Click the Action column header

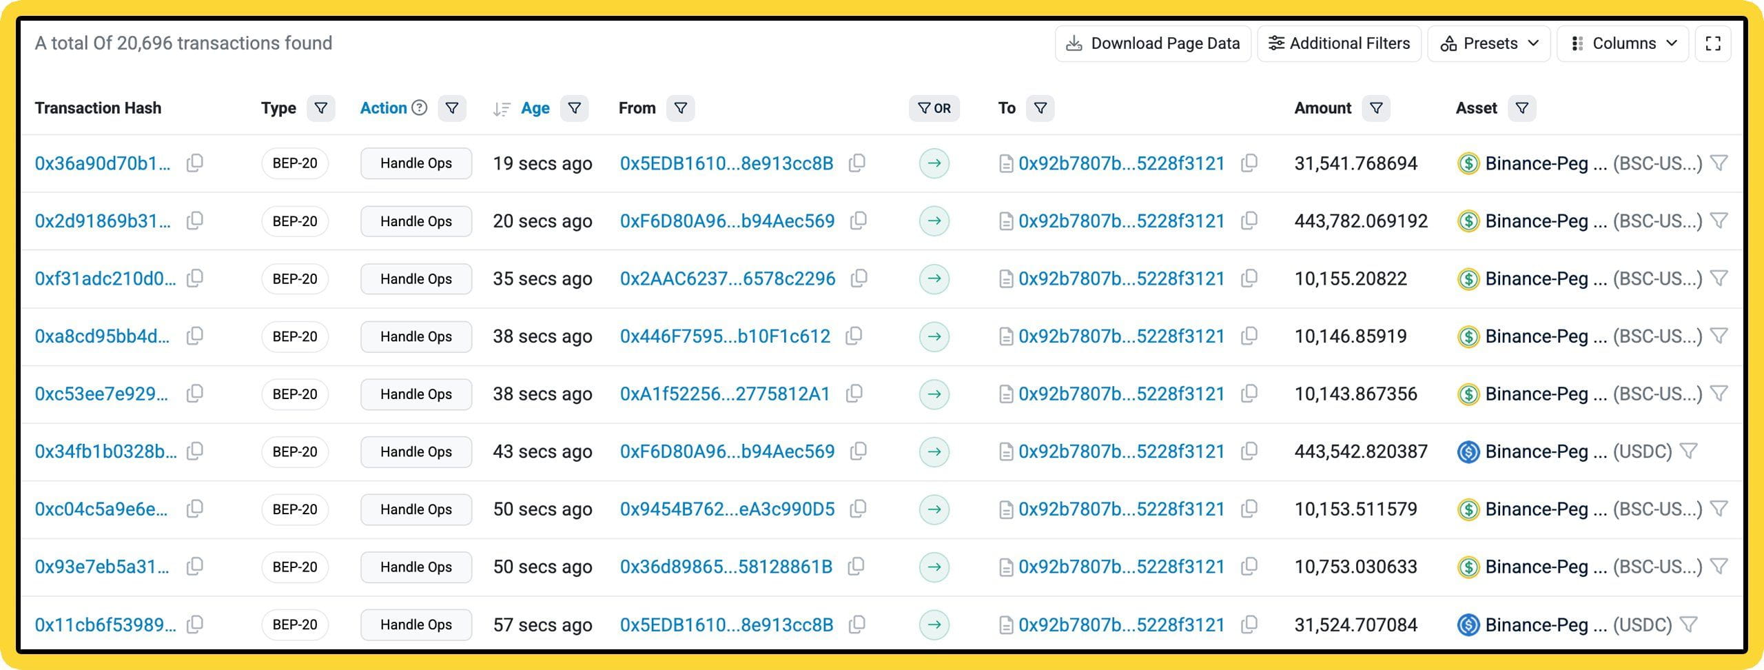point(383,108)
